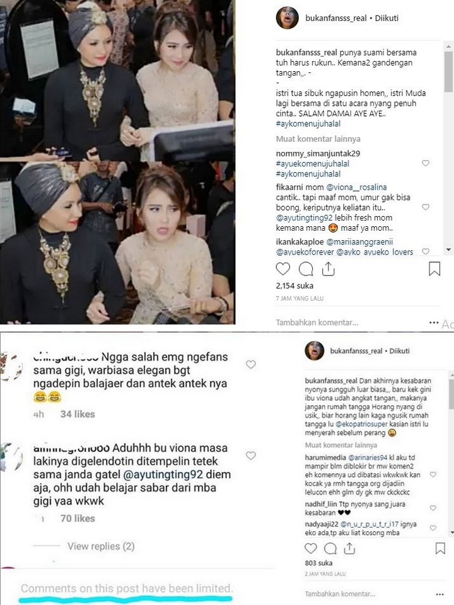The width and height of the screenshot is (454, 605).
Task: Open three-dot options menu on top post
Action: [434, 322]
